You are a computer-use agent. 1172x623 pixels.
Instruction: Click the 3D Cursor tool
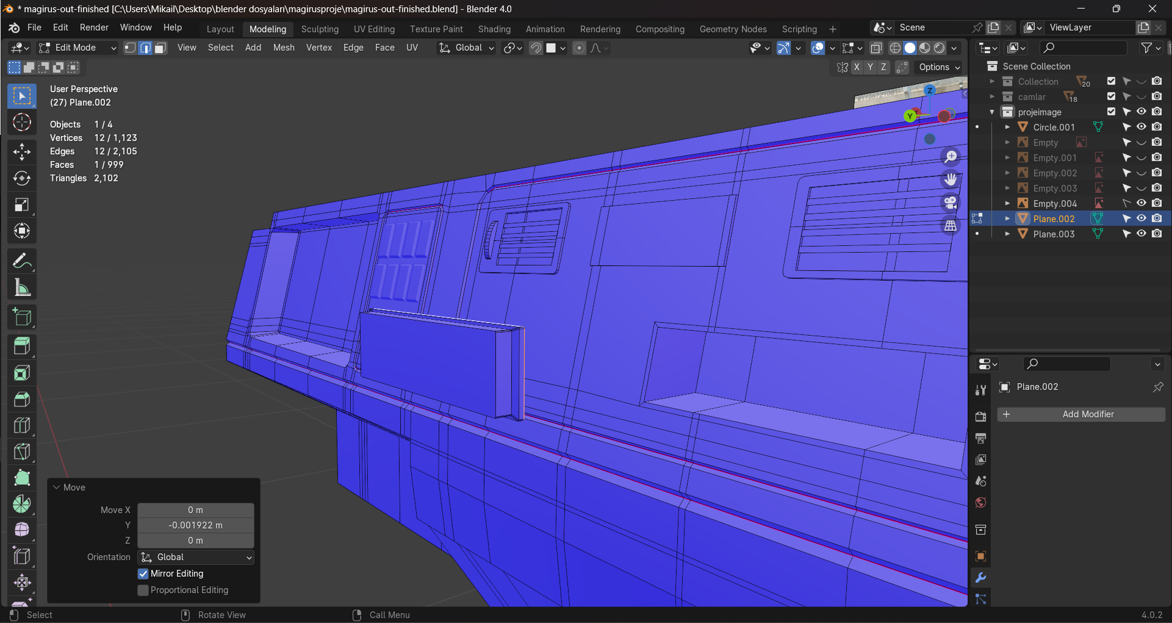[x=22, y=123]
